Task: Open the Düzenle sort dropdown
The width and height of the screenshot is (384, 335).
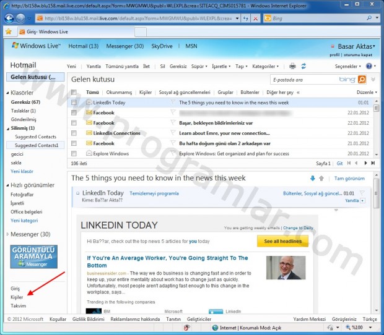Action: tap(367, 92)
